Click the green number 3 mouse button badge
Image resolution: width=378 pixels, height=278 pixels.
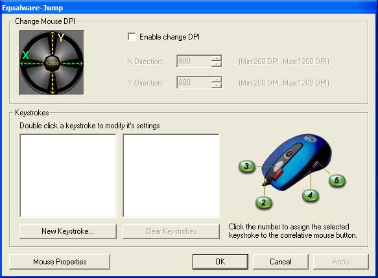[x=246, y=167]
